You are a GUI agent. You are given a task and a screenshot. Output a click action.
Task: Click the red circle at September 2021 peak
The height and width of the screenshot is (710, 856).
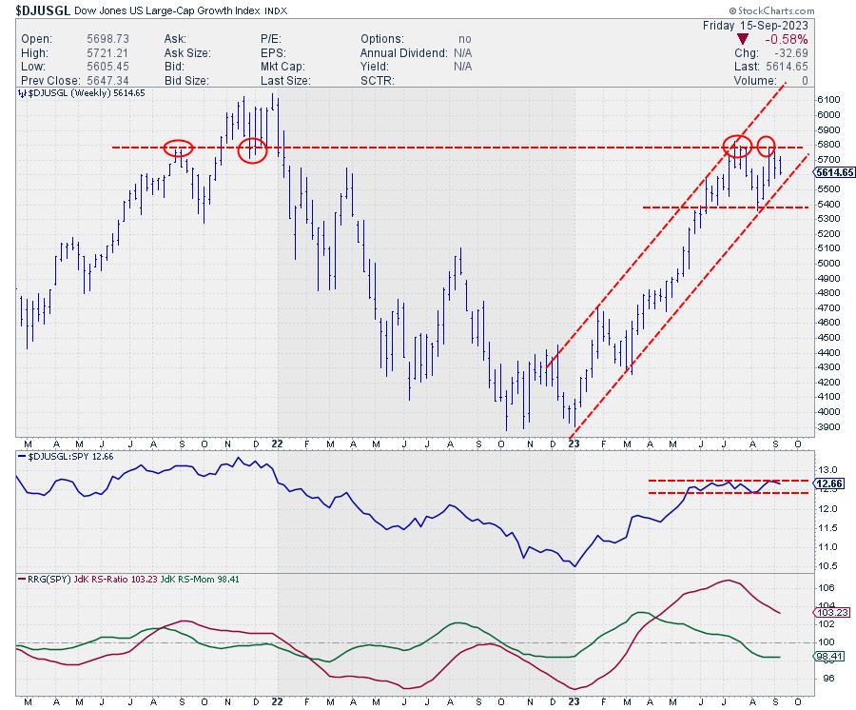click(178, 148)
